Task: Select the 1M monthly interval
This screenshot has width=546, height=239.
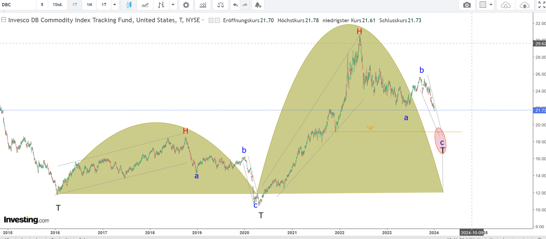Action: click(x=89, y=5)
